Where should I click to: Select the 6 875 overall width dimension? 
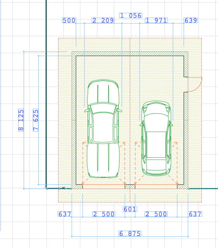(130, 233)
